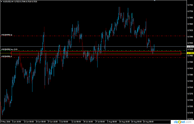Click the yellow highlighted price label on axis

pyautogui.click(x=190, y=53)
